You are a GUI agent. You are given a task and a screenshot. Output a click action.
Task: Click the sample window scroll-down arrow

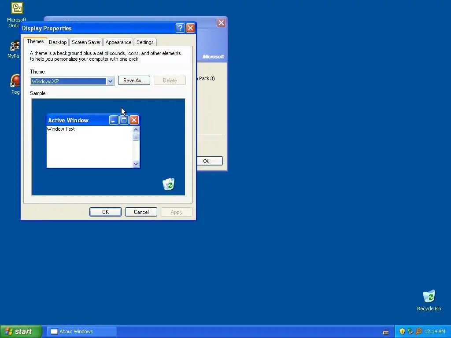pos(136,164)
